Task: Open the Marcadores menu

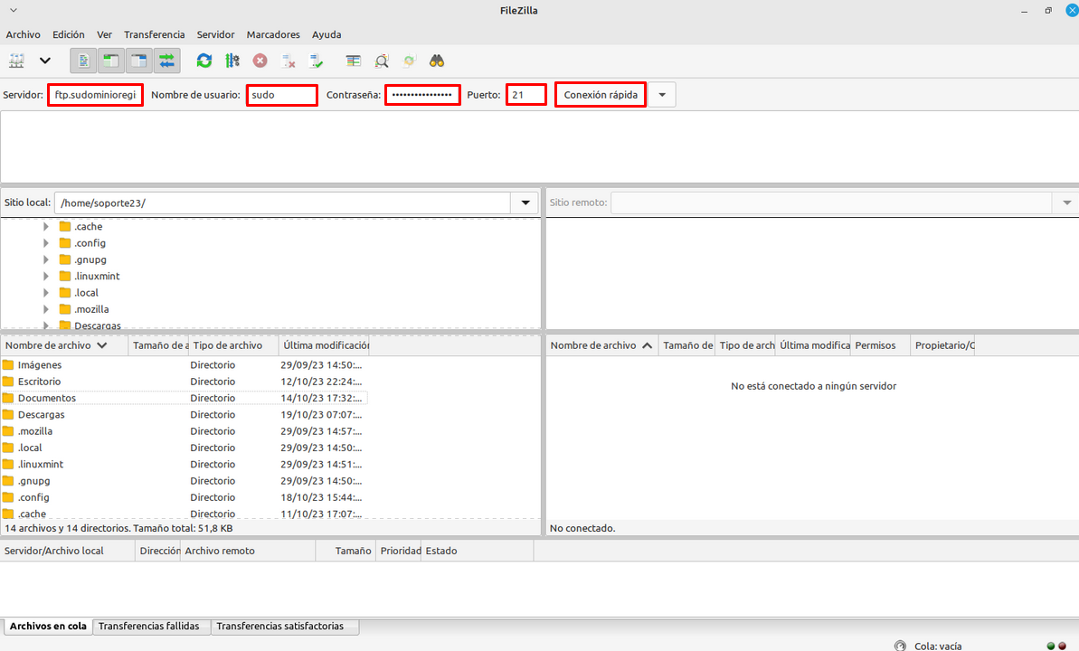Action: click(273, 34)
